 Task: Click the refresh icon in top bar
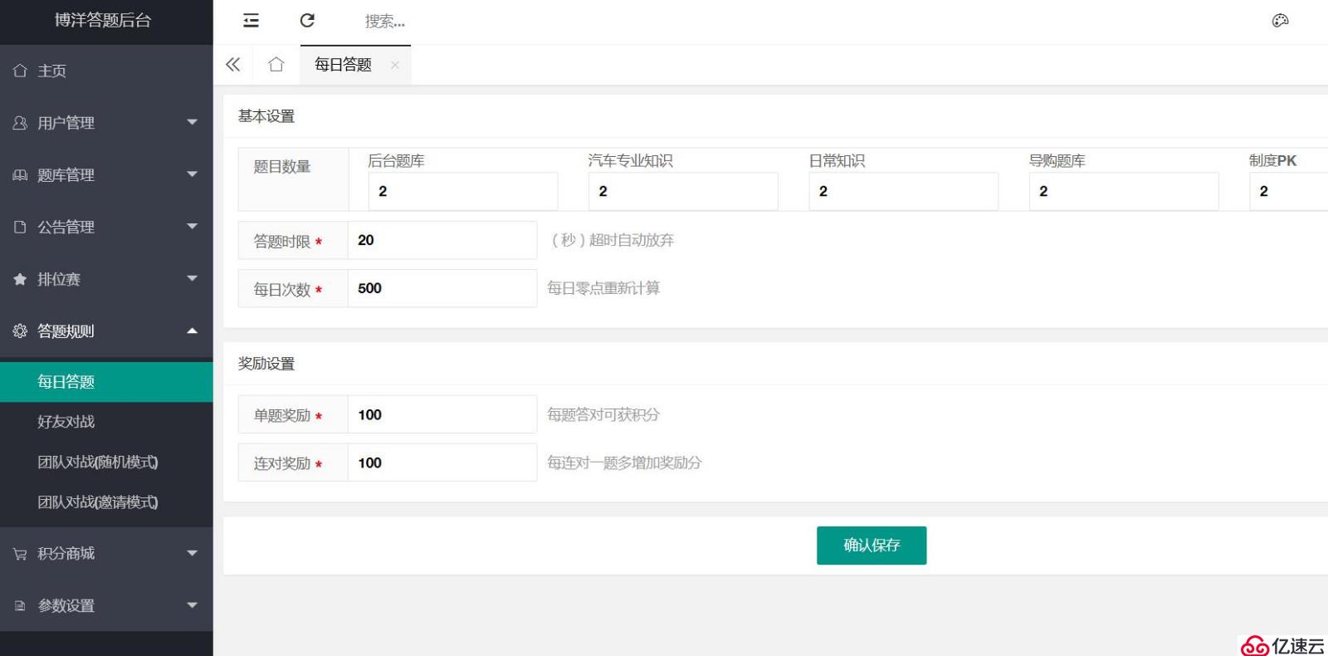click(307, 21)
